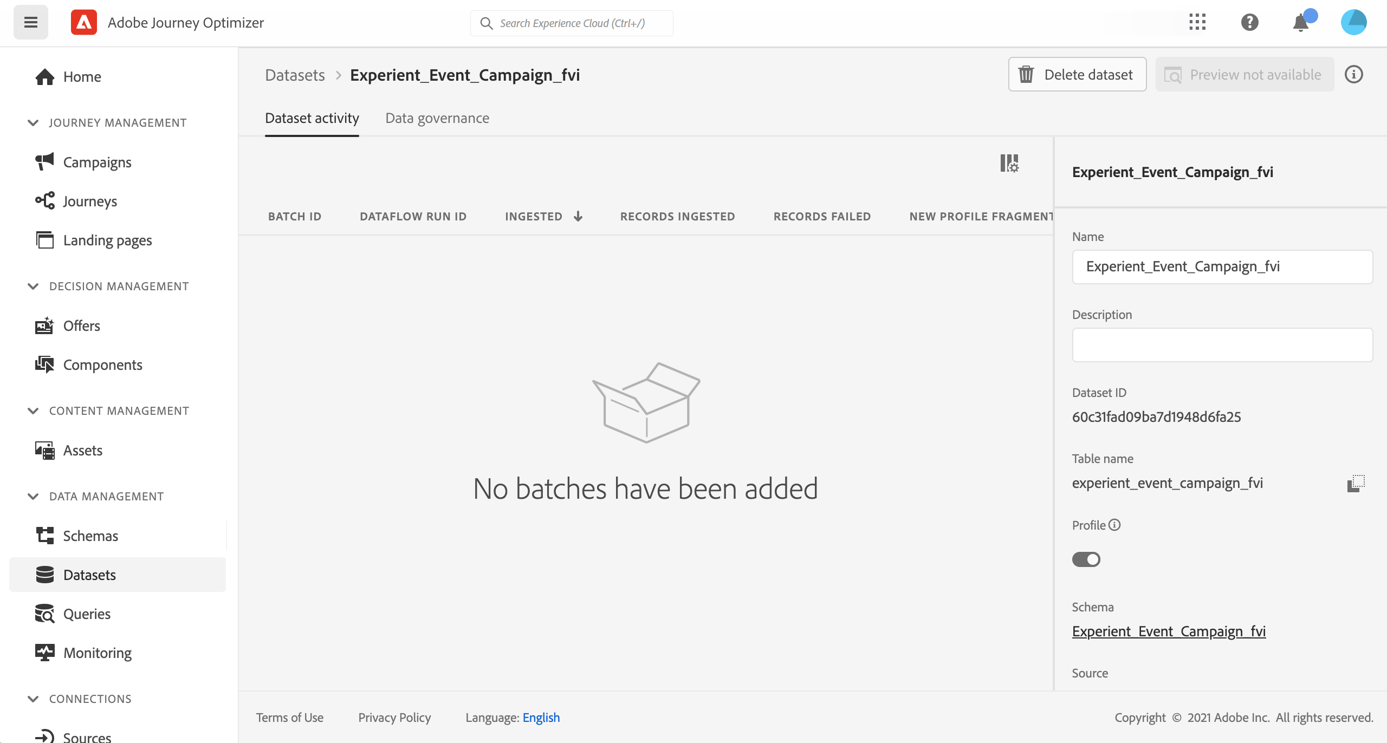Sort by the Ingested column arrow

point(578,217)
